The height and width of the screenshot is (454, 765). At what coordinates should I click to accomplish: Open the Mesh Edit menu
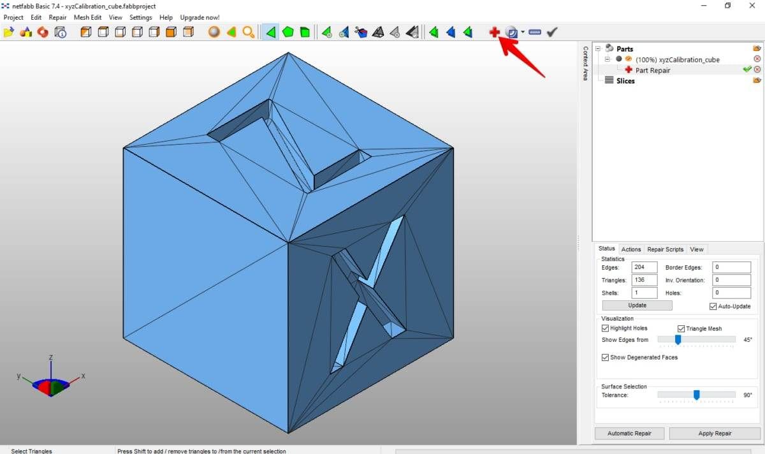pyautogui.click(x=87, y=17)
